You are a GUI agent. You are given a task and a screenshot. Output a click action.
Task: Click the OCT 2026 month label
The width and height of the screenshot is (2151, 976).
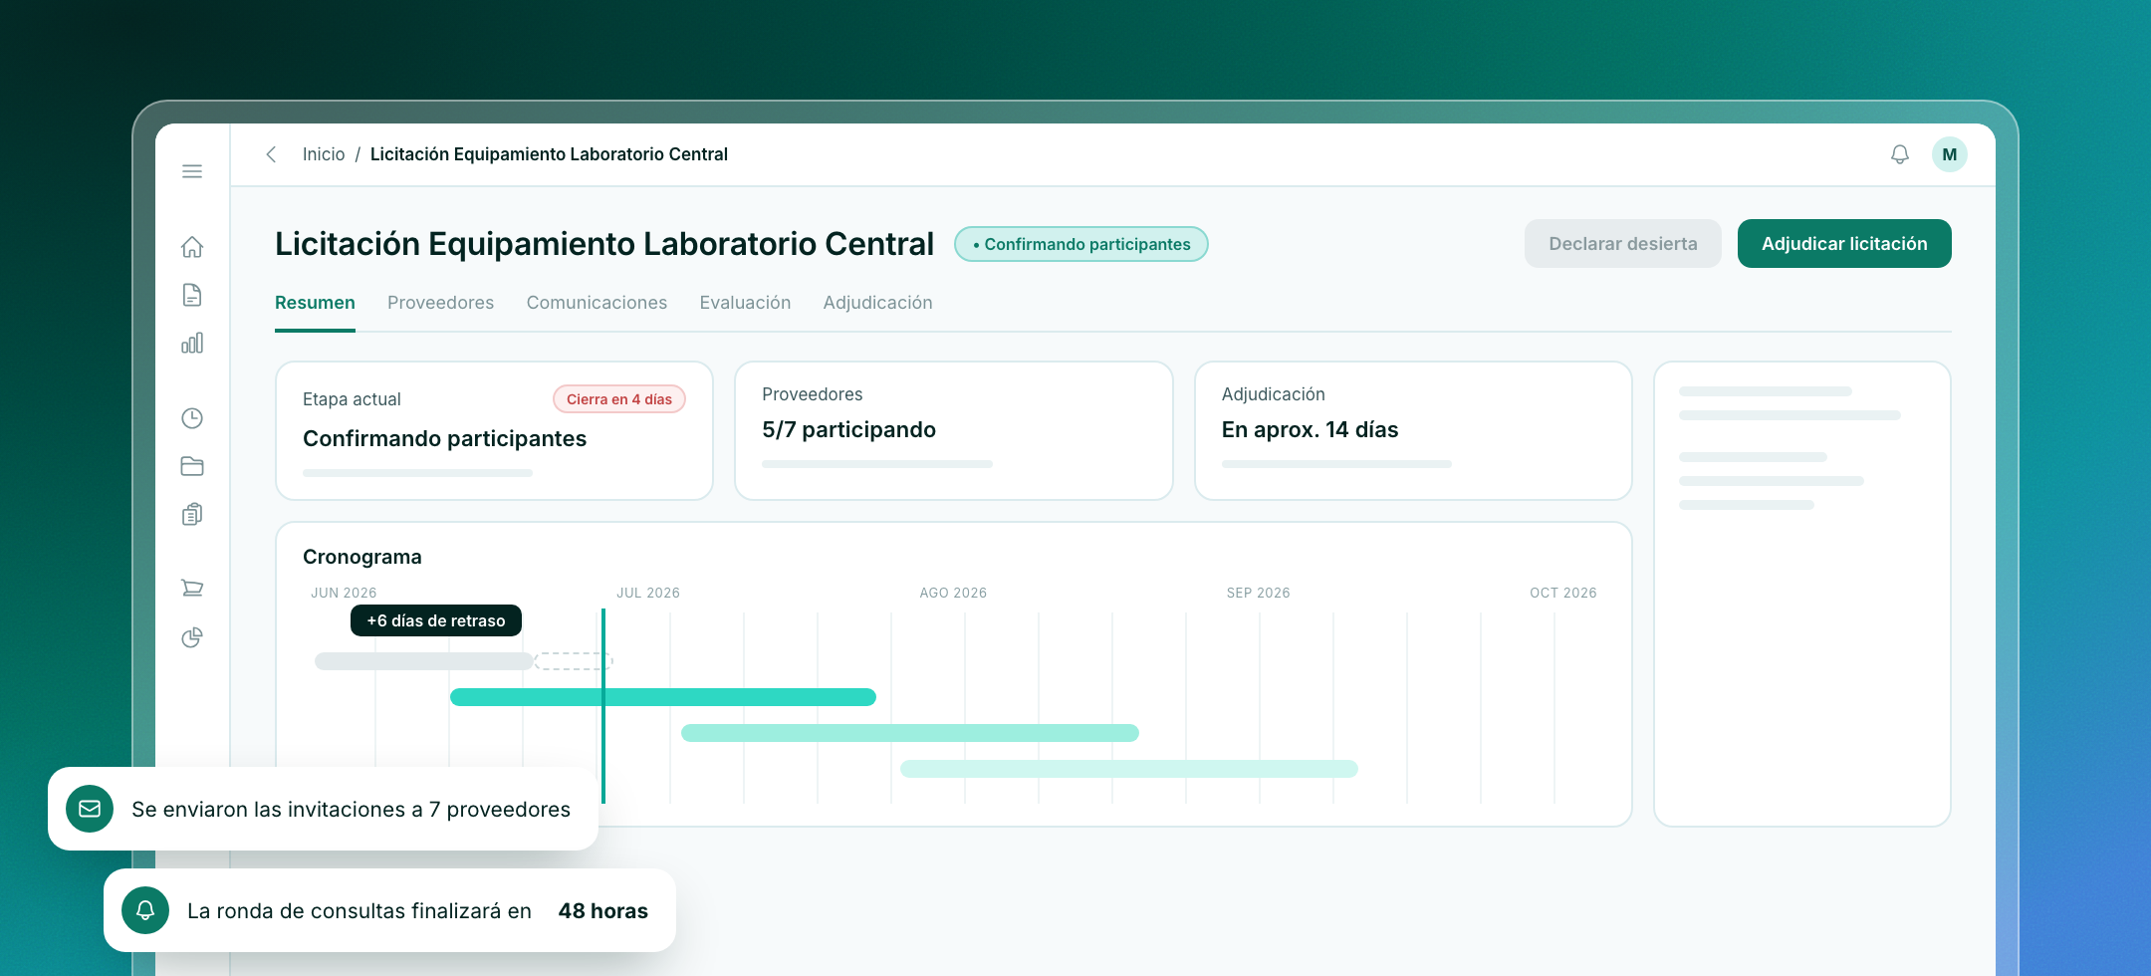coord(1563,593)
